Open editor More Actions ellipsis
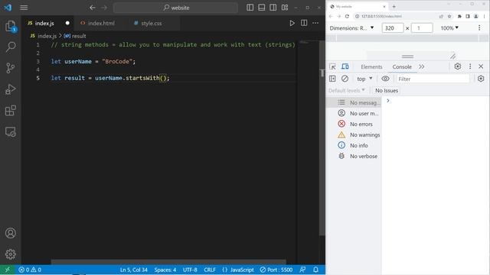490x275 pixels. (x=315, y=23)
